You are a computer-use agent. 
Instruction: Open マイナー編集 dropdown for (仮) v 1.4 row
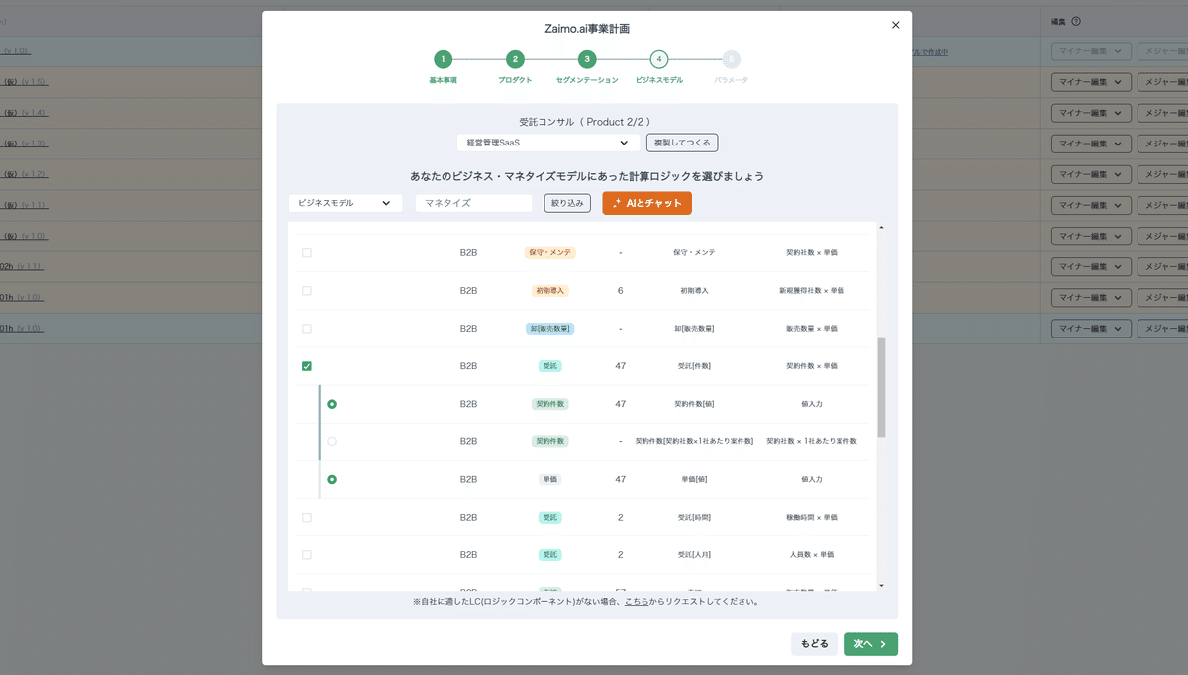(1091, 114)
